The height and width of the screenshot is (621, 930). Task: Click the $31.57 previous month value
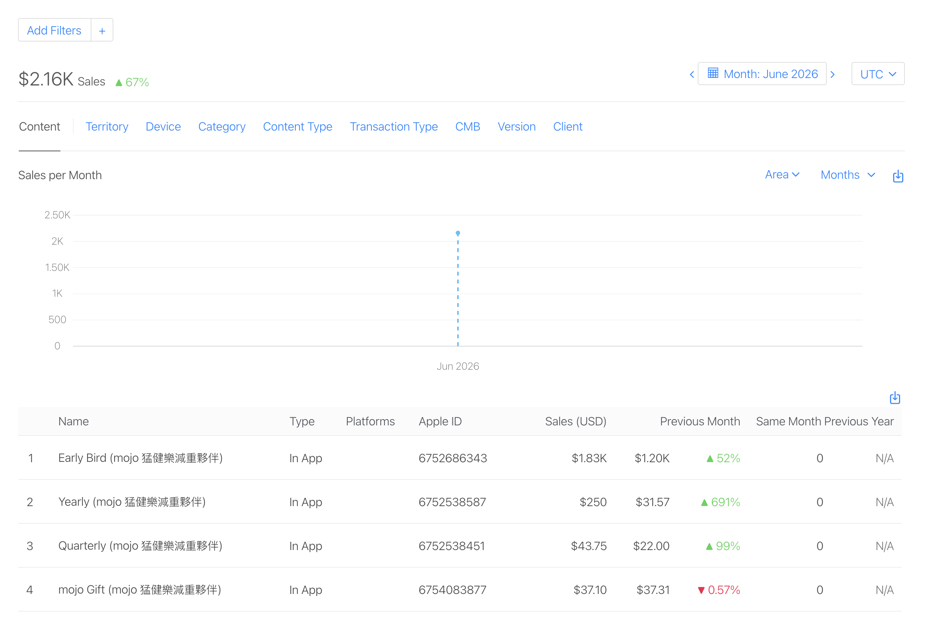(653, 502)
